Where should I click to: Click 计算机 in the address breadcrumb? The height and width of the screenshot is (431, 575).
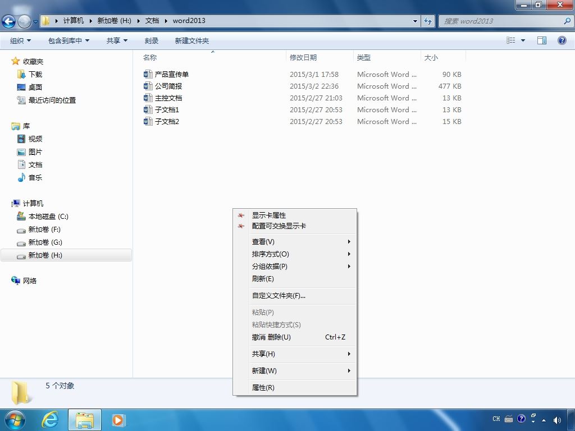coord(74,21)
